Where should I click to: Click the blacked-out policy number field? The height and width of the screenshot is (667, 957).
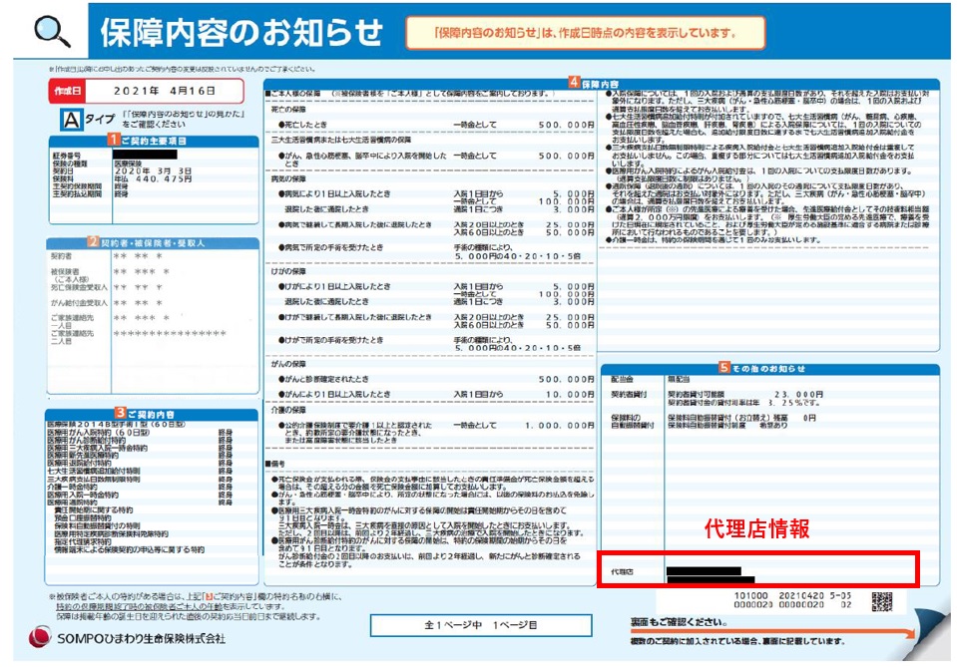[x=146, y=155]
